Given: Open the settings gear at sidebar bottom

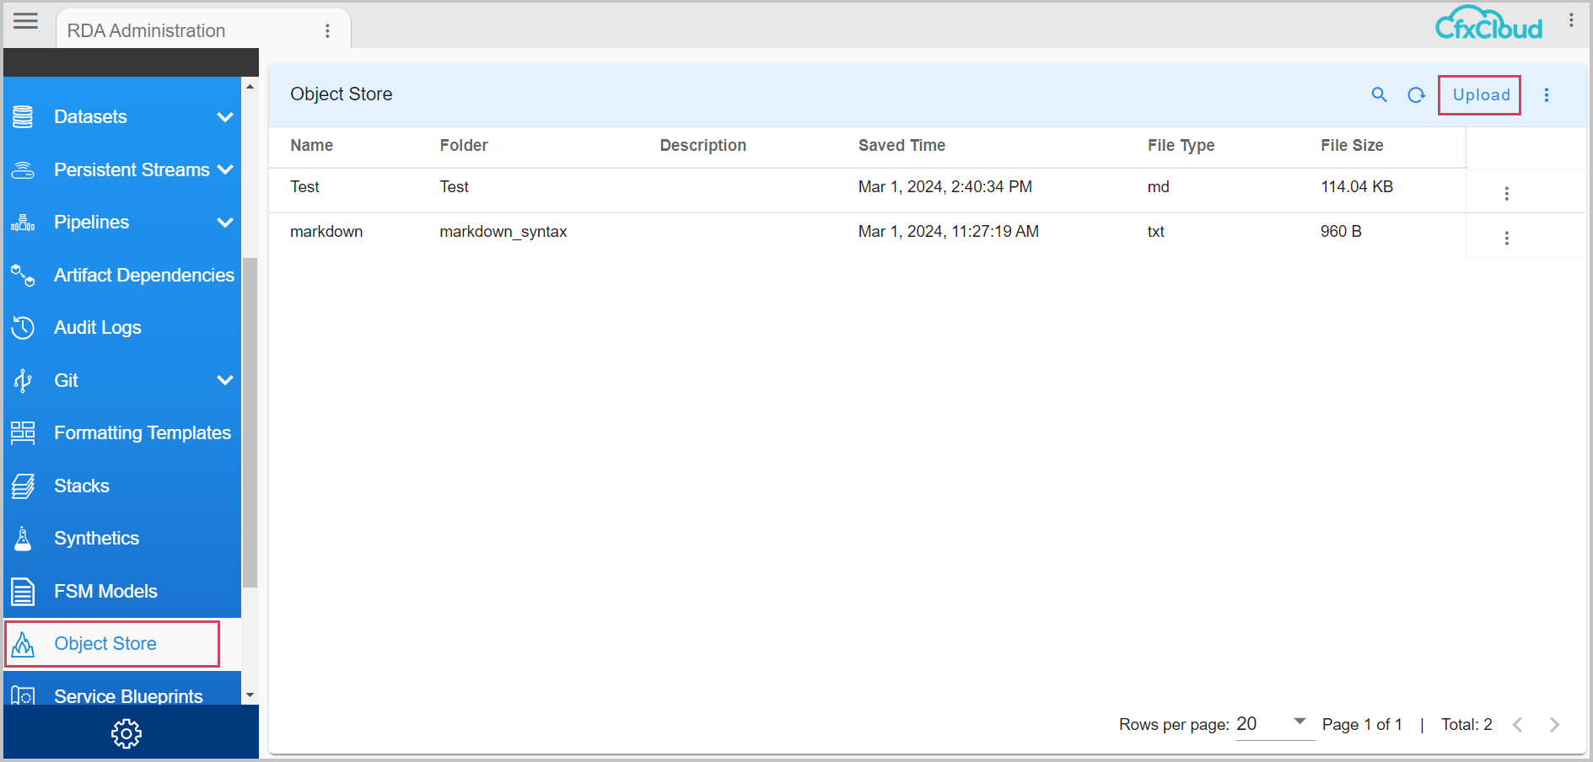Looking at the screenshot, I should click(126, 733).
